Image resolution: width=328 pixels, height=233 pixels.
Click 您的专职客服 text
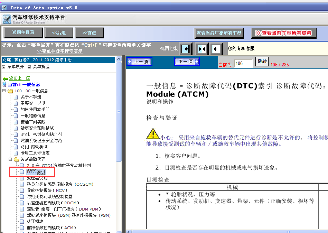pyautogui.click(x=241, y=48)
